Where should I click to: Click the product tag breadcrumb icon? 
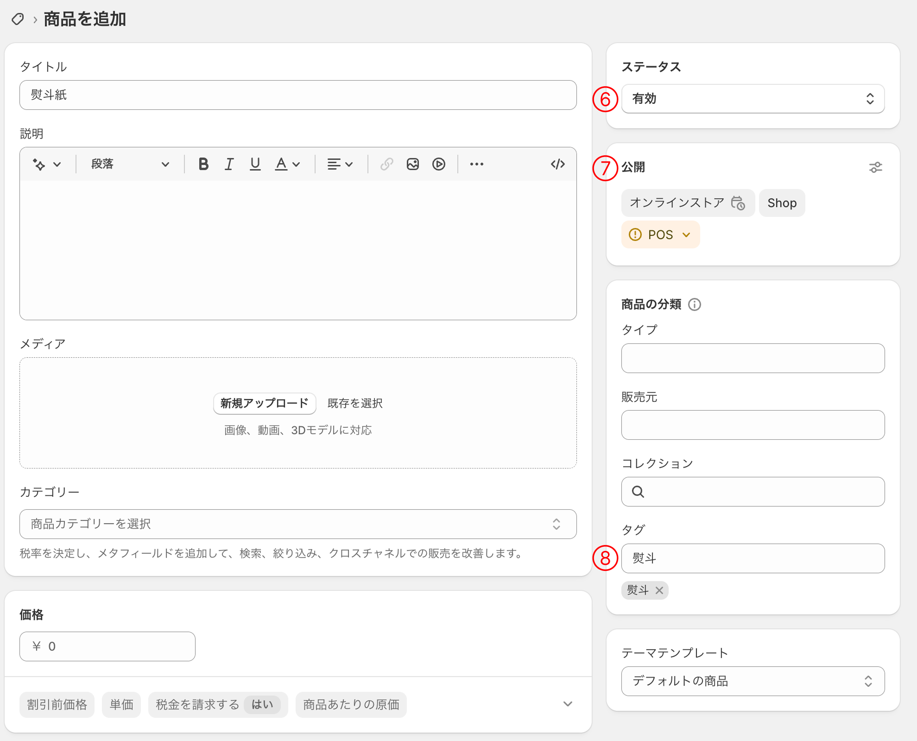pyautogui.click(x=18, y=19)
